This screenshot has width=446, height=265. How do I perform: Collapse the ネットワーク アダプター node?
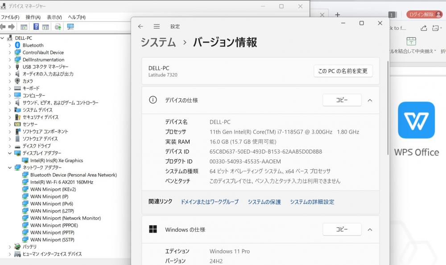pyautogui.click(x=10, y=167)
